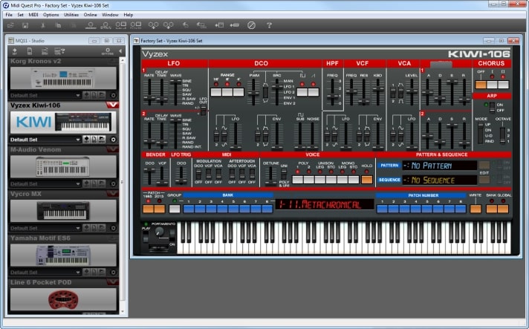
Task: Toggle the GROUP button in the patch section
Action: pos(174,209)
